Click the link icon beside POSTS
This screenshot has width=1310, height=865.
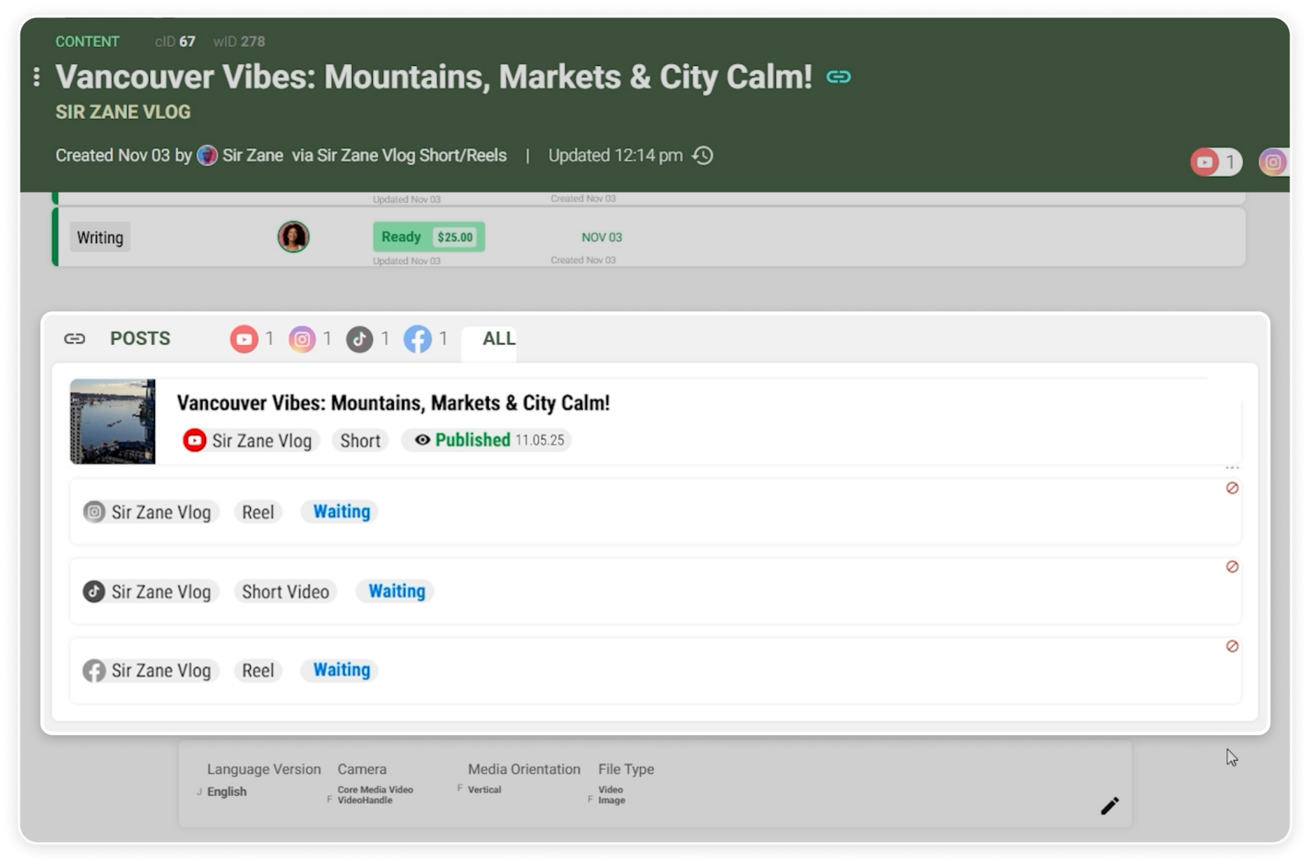coord(75,338)
